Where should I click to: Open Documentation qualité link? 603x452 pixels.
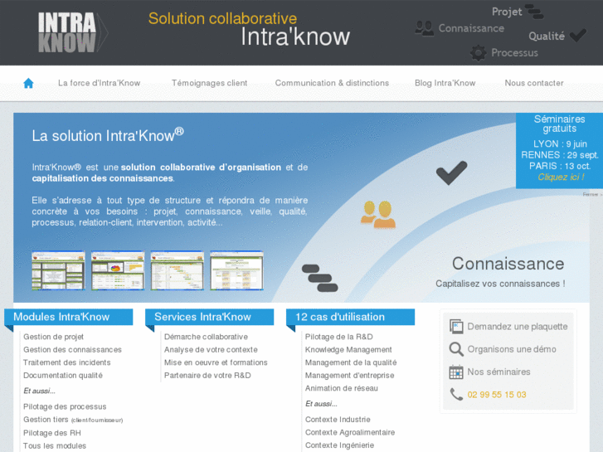(x=63, y=376)
